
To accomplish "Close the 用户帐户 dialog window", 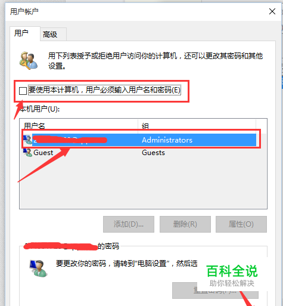I will tap(272, 11).
